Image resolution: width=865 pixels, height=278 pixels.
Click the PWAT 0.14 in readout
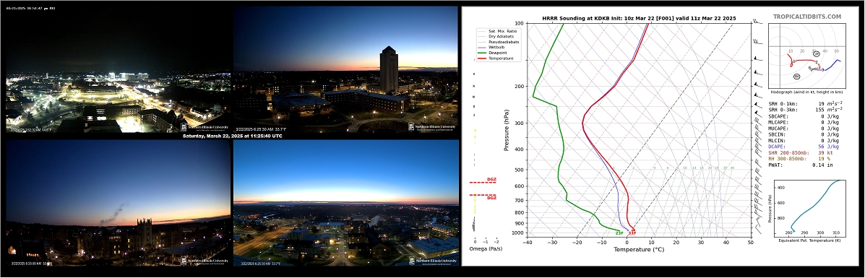[x=800, y=165]
